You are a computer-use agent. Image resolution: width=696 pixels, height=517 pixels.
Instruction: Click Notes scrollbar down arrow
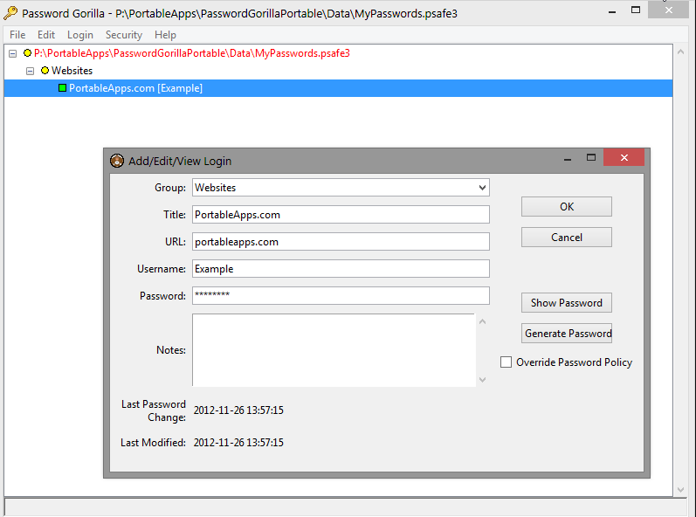483,379
